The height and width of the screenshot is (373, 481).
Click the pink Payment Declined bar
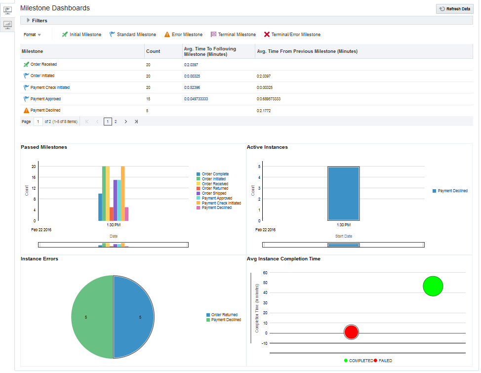[x=126, y=214]
